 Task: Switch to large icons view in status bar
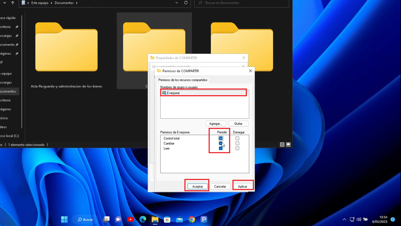point(288,145)
